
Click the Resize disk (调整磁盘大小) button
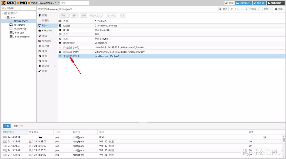pos(96,16)
